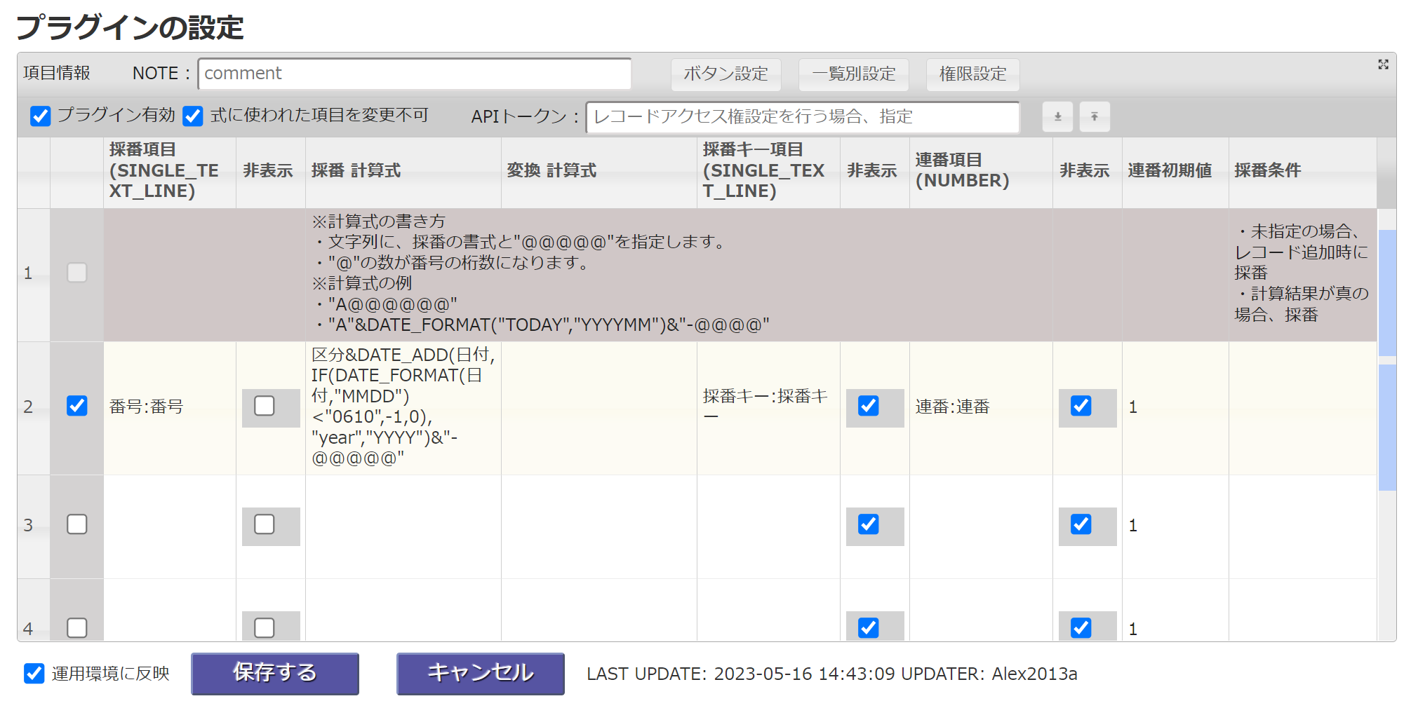Viewport: 1411px width, 722px height.
Task: Click the fullscreen expand icon at top right
Action: 1383,64
